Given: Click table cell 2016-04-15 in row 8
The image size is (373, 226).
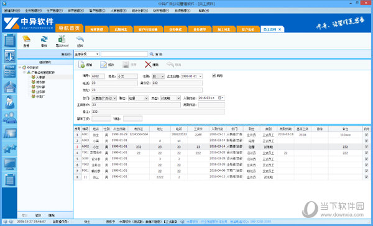Looking at the screenshot, I should pyautogui.click(x=217, y=177).
